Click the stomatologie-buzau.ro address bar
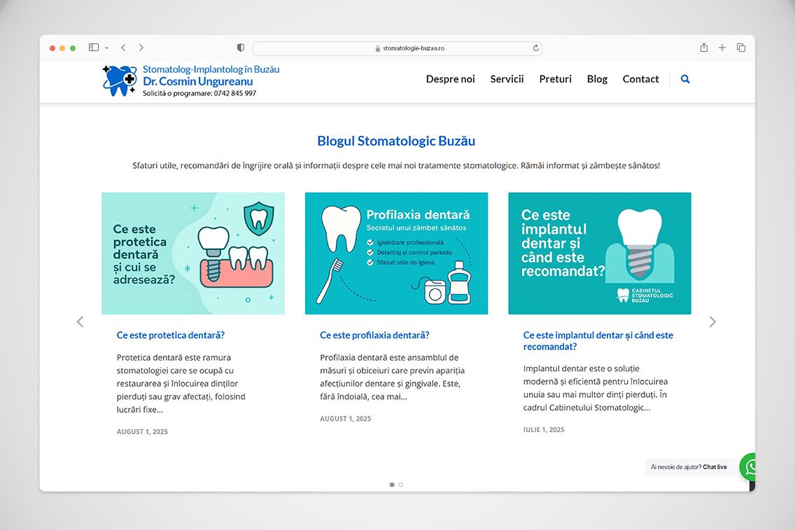The height and width of the screenshot is (530, 795). tap(397, 48)
